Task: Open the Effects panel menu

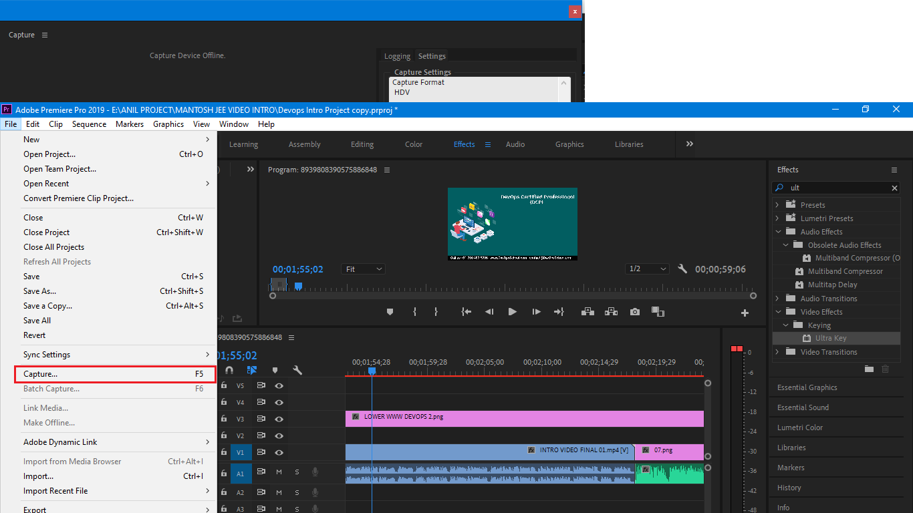Action: tap(894, 170)
